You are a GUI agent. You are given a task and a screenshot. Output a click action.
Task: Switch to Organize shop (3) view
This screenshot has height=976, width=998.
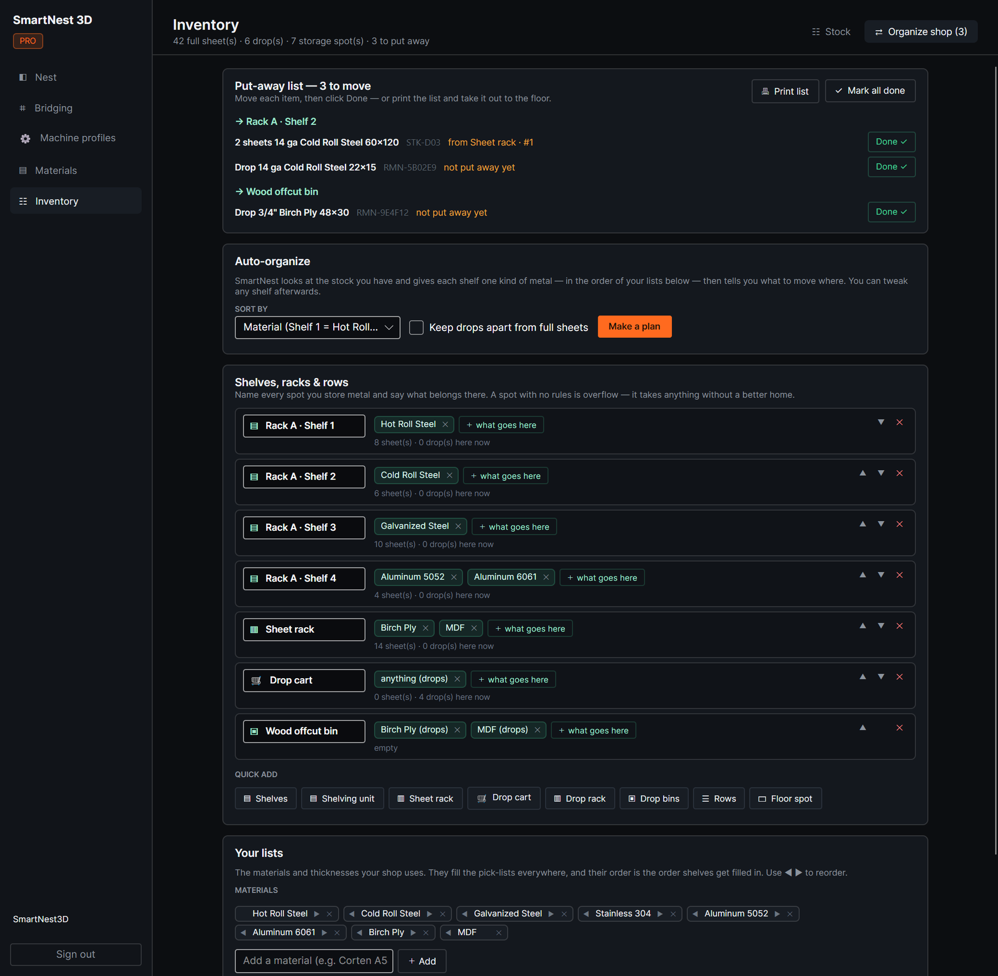[920, 32]
